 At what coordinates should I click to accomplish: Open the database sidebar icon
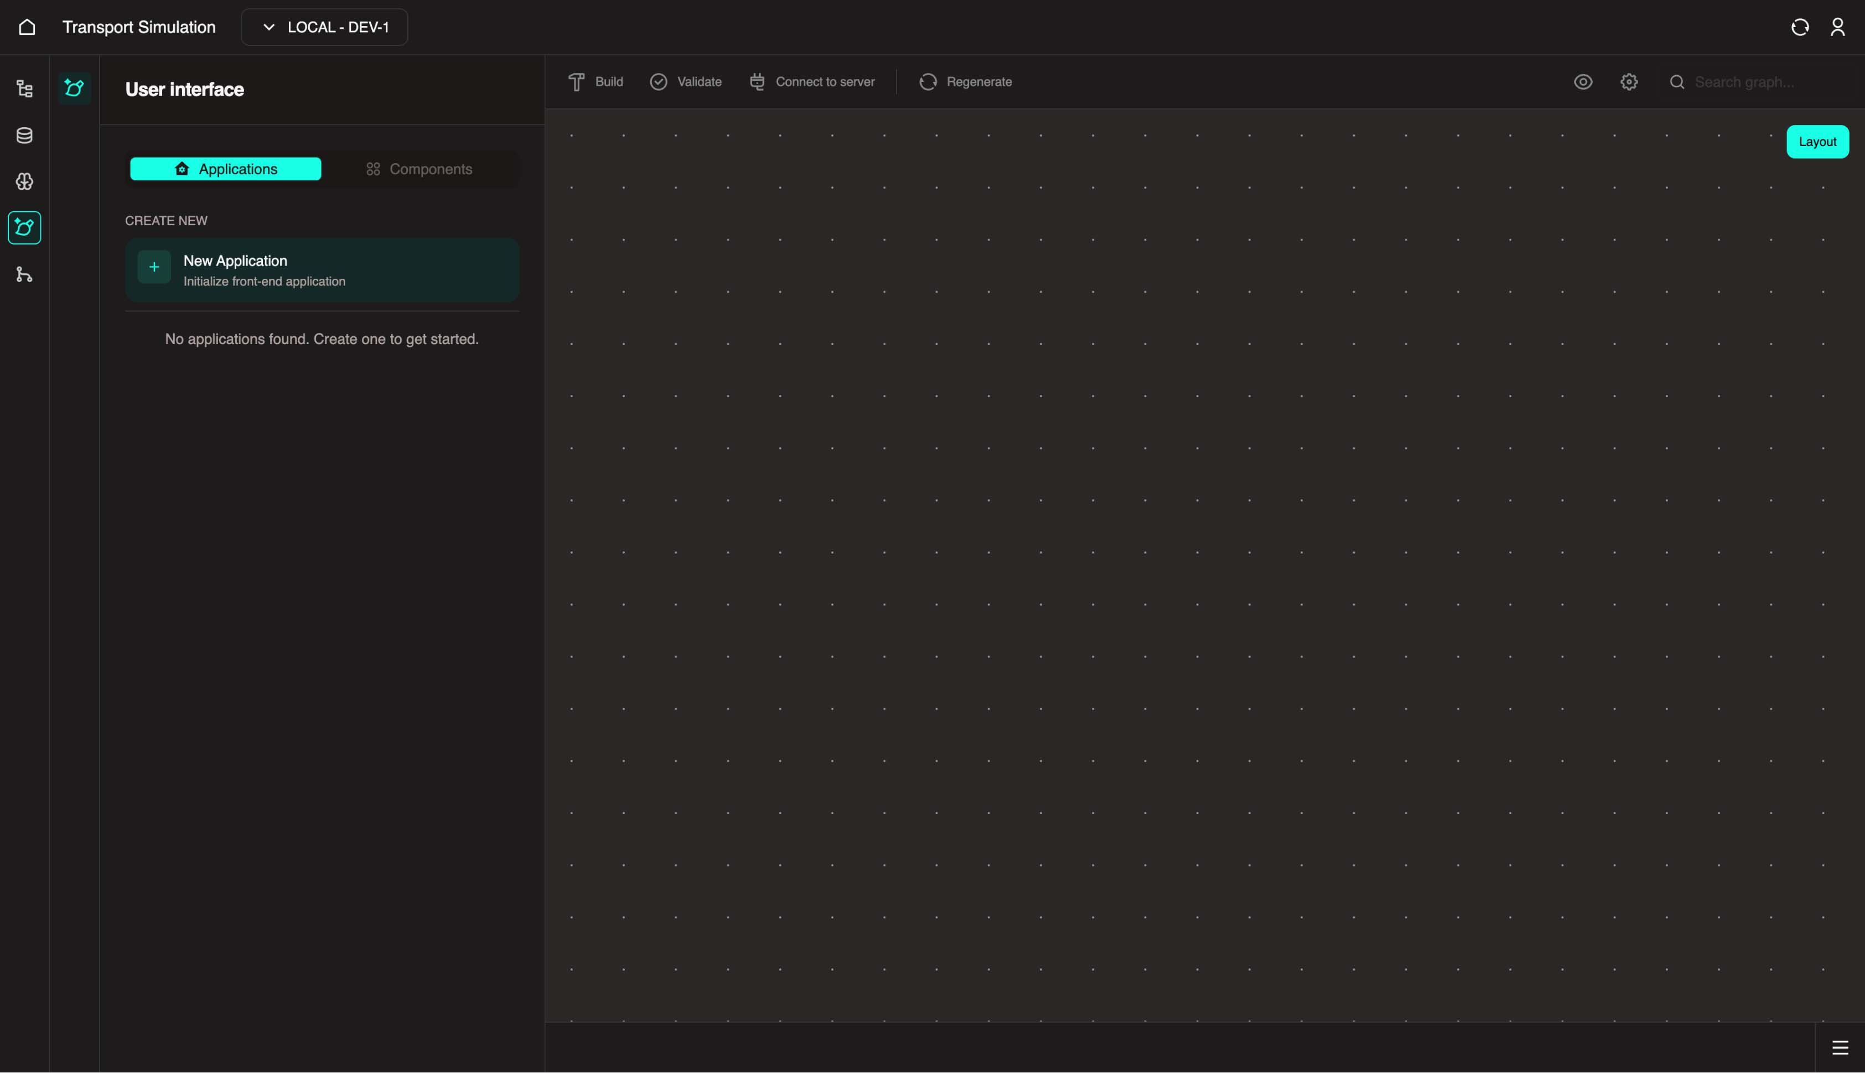tap(24, 136)
